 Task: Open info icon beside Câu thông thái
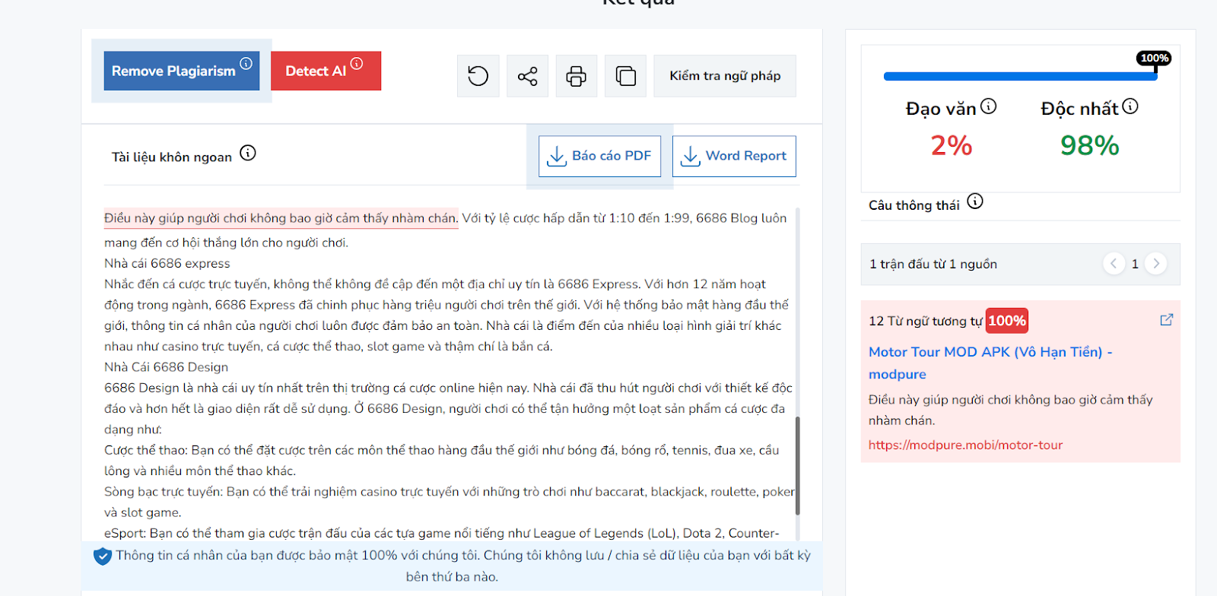click(x=975, y=201)
